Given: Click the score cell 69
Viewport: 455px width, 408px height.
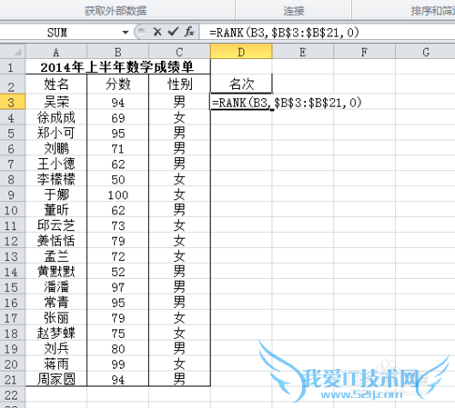Looking at the screenshot, I should (118, 117).
